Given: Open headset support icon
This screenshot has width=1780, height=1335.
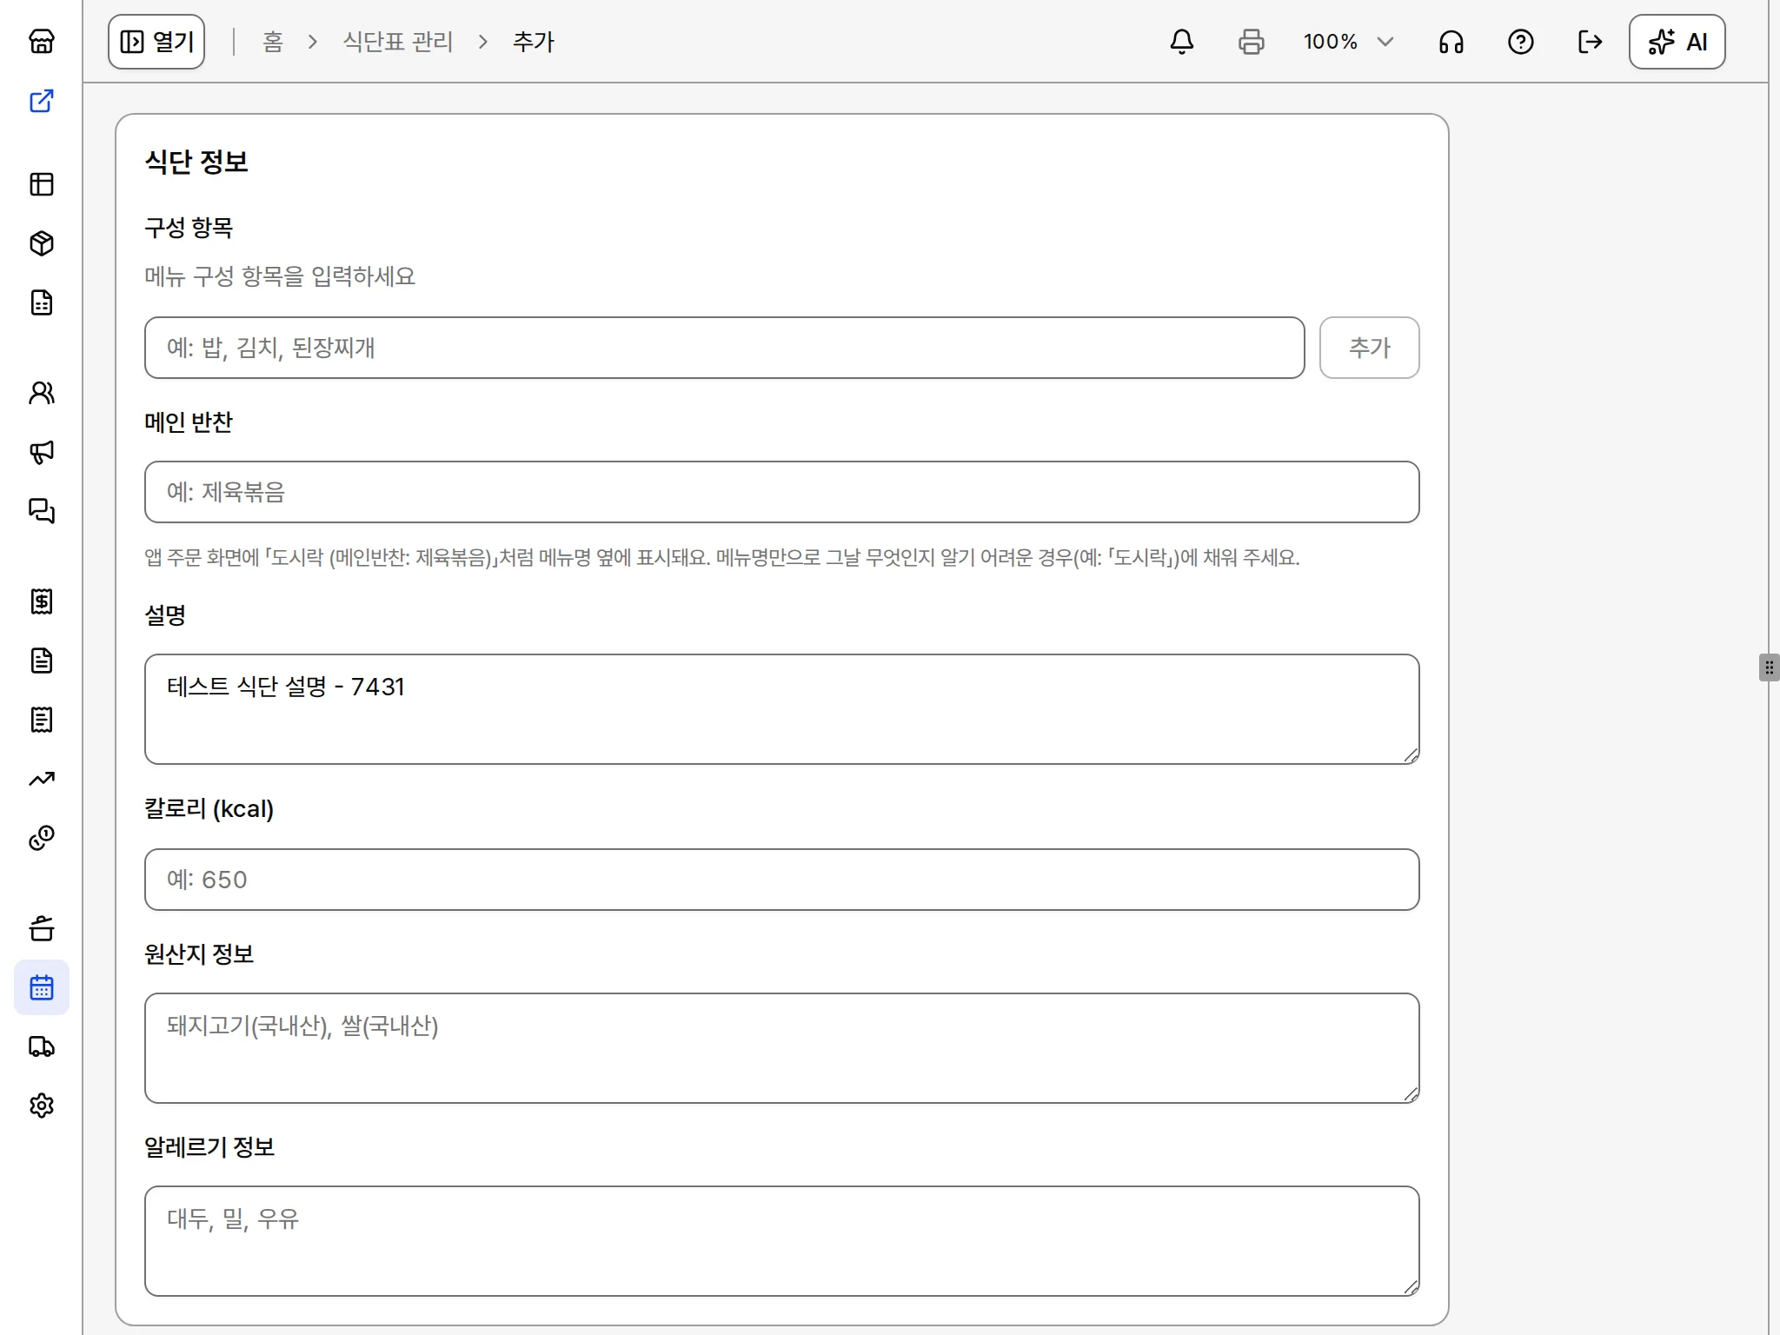Looking at the screenshot, I should point(1451,42).
